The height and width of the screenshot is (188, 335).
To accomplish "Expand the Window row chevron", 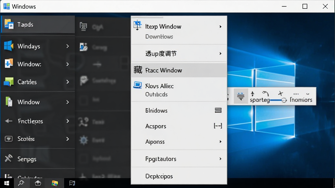I will pyautogui.click(x=68, y=102).
